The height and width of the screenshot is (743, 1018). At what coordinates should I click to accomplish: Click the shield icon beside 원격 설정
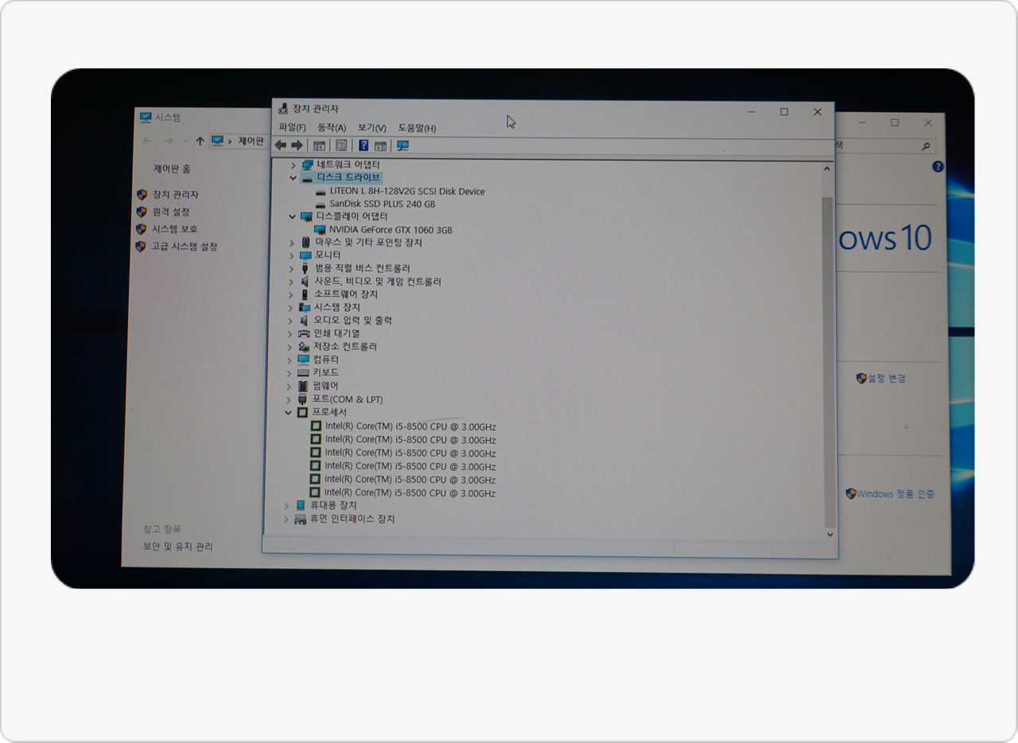(x=142, y=212)
